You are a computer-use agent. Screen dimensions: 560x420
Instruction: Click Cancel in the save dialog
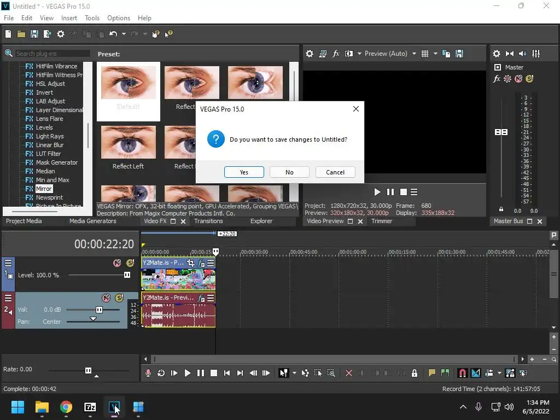click(x=335, y=172)
